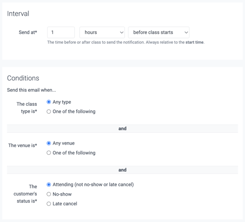The image size is (245, 222).
Task: Select the Any venue radio button
Action: (49, 143)
